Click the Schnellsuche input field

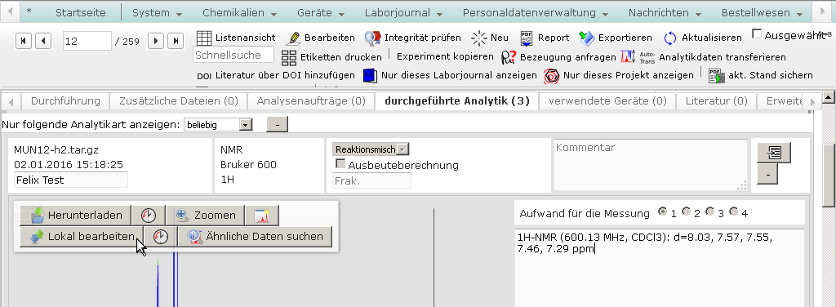click(233, 55)
